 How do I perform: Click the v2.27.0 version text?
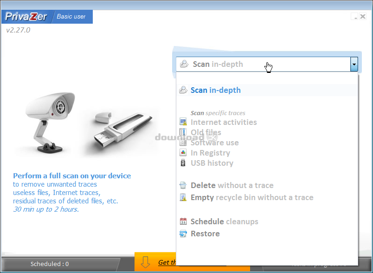click(x=18, y=30)
